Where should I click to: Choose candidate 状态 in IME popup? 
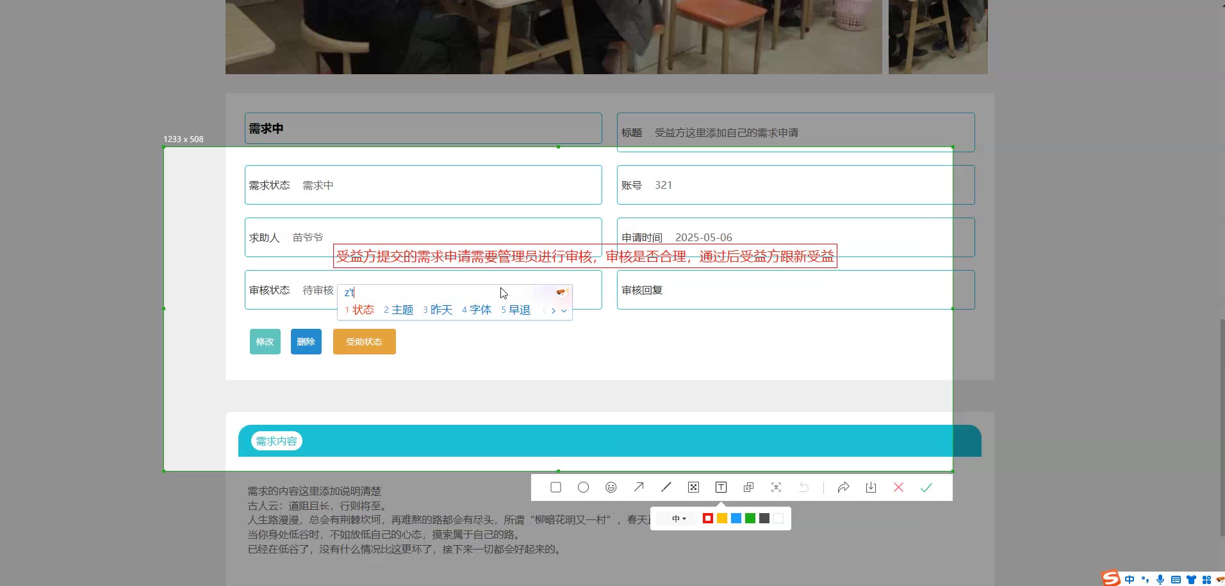point(362,310)
